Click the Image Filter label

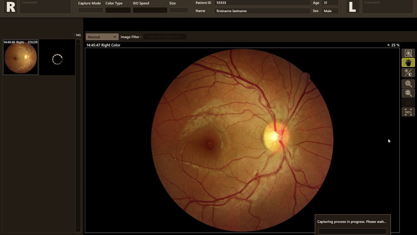click(x=131, y=37)
